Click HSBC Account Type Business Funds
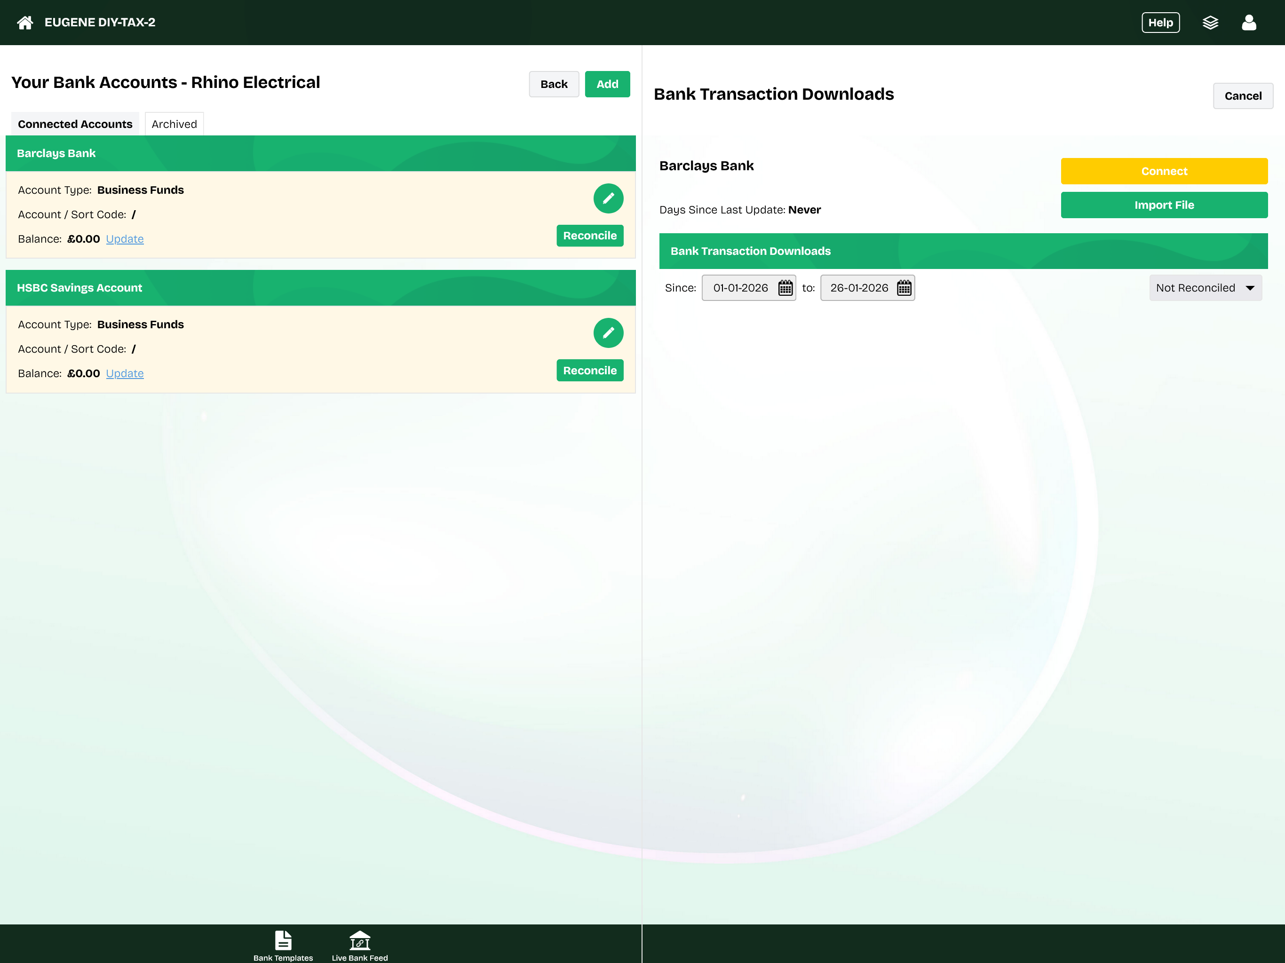 [101, 324]
